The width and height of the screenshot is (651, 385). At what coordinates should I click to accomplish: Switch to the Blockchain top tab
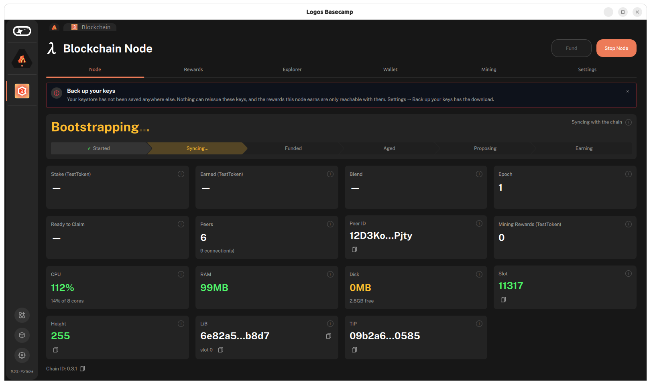coord(91,27)
